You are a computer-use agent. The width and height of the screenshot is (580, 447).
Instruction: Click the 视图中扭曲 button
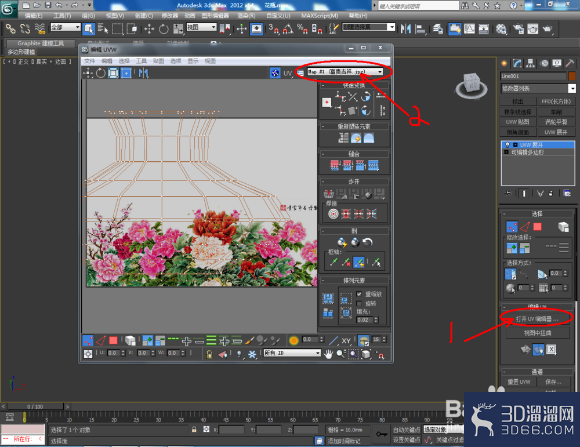pos(538,333)
